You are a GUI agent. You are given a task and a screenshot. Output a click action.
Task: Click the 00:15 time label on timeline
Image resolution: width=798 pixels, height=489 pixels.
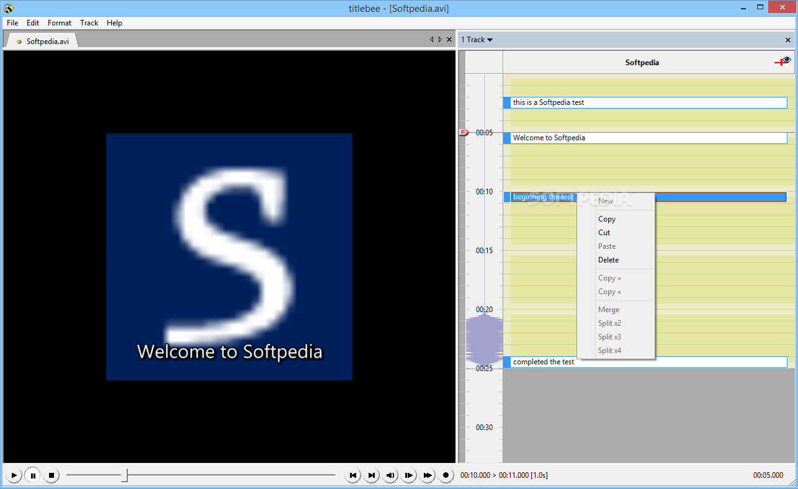[x=485, y=251]
